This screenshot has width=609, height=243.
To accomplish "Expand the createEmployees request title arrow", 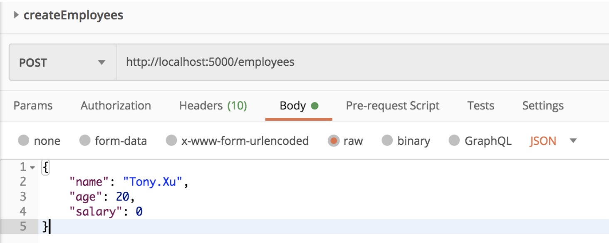I will tap(16, 15).
